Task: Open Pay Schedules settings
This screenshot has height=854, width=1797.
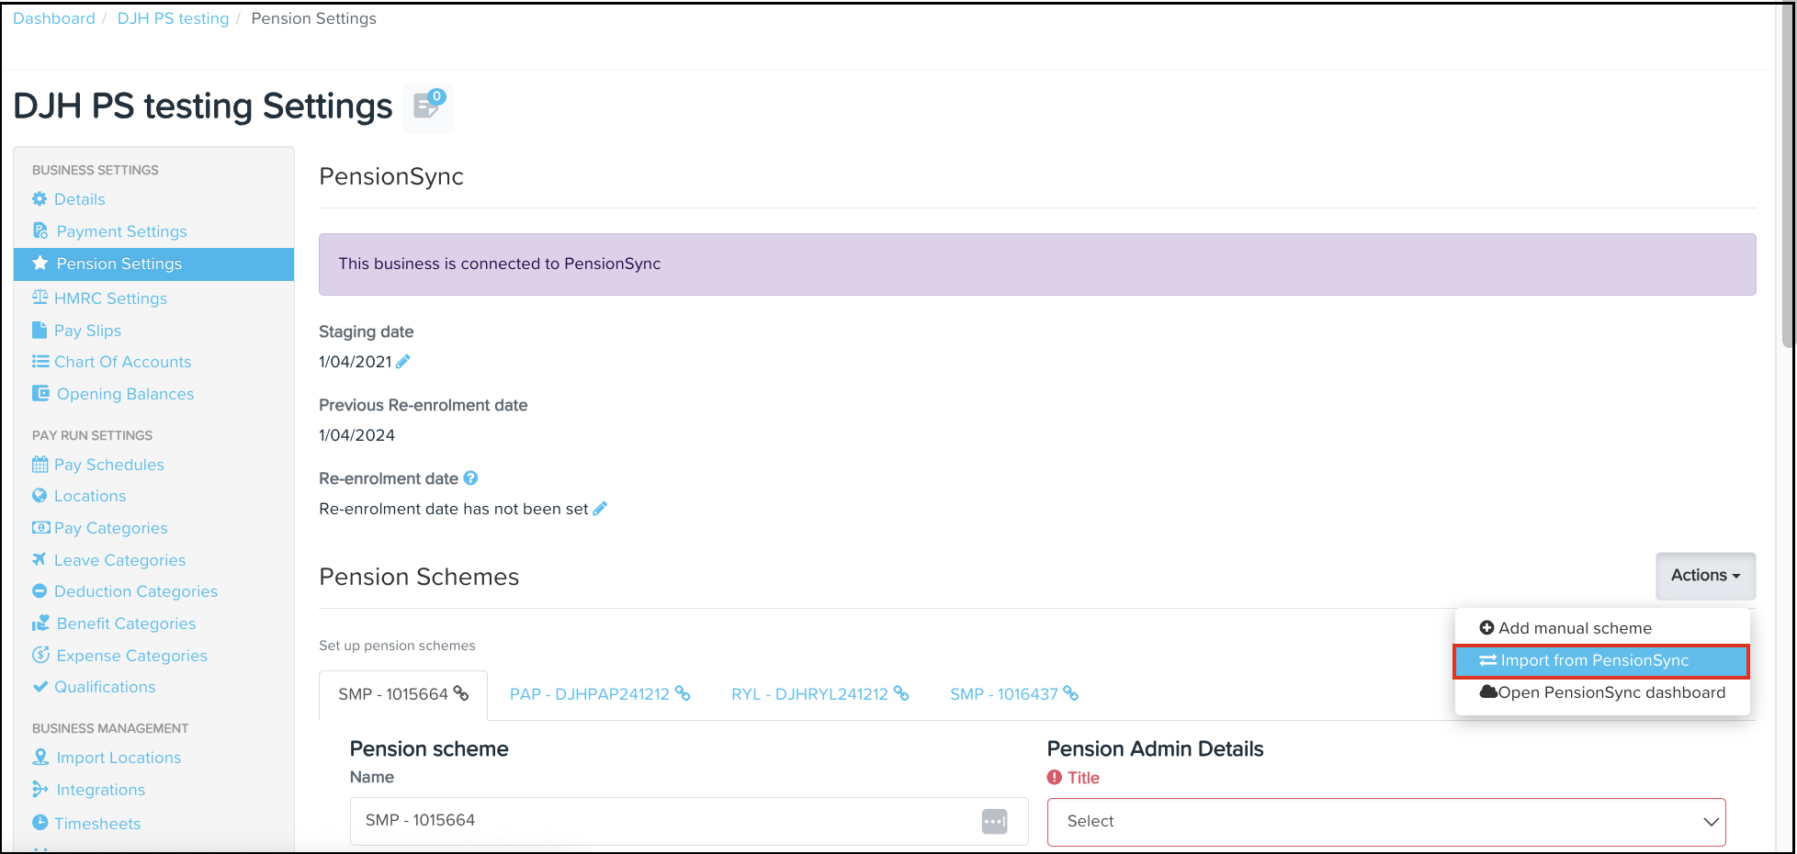Action: coord(108,465)
